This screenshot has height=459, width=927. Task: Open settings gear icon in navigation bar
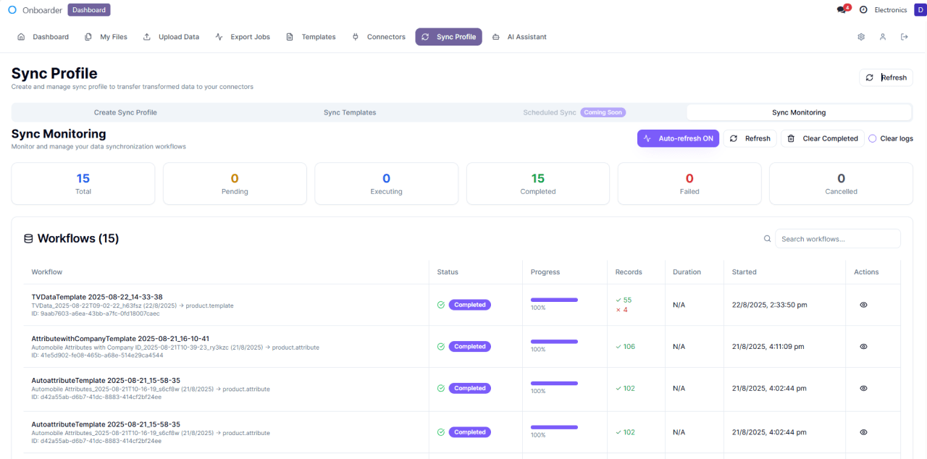point(861,37)
